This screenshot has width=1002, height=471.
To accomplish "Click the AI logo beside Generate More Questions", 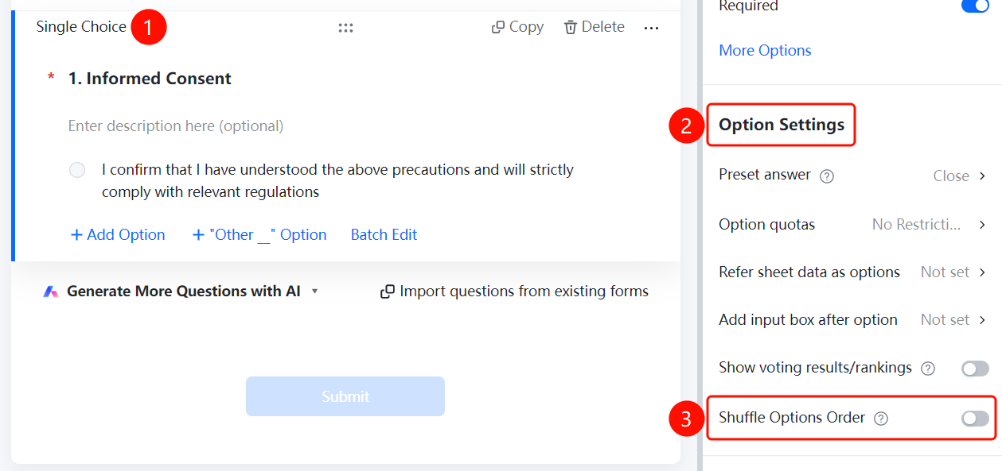I will point(51,291).
